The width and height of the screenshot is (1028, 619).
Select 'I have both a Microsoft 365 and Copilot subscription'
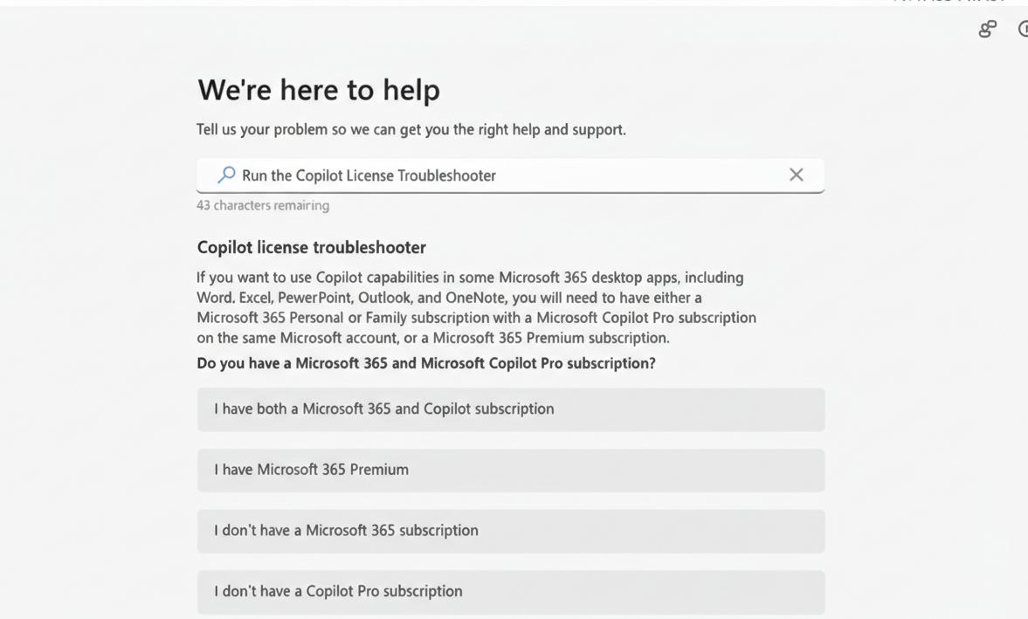pos(511,409)
